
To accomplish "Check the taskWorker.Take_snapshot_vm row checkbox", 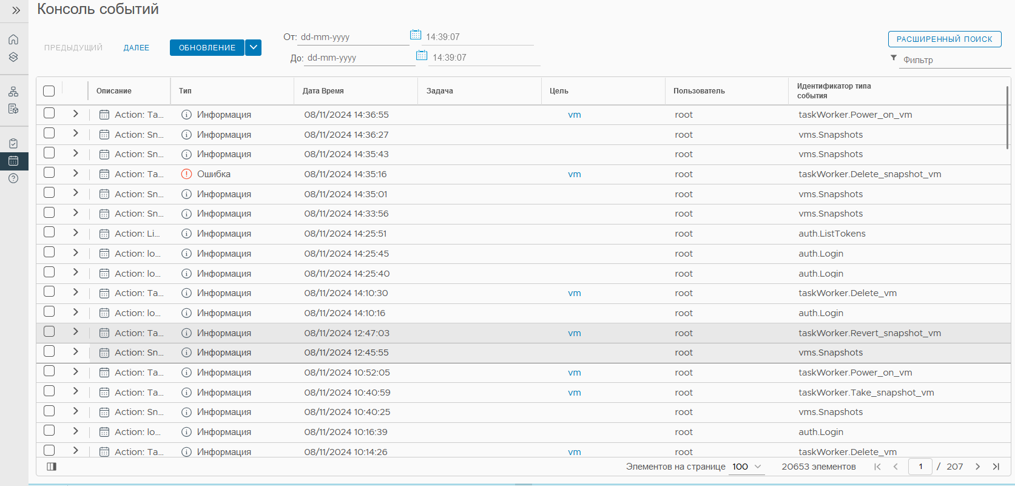I will 49,391.
